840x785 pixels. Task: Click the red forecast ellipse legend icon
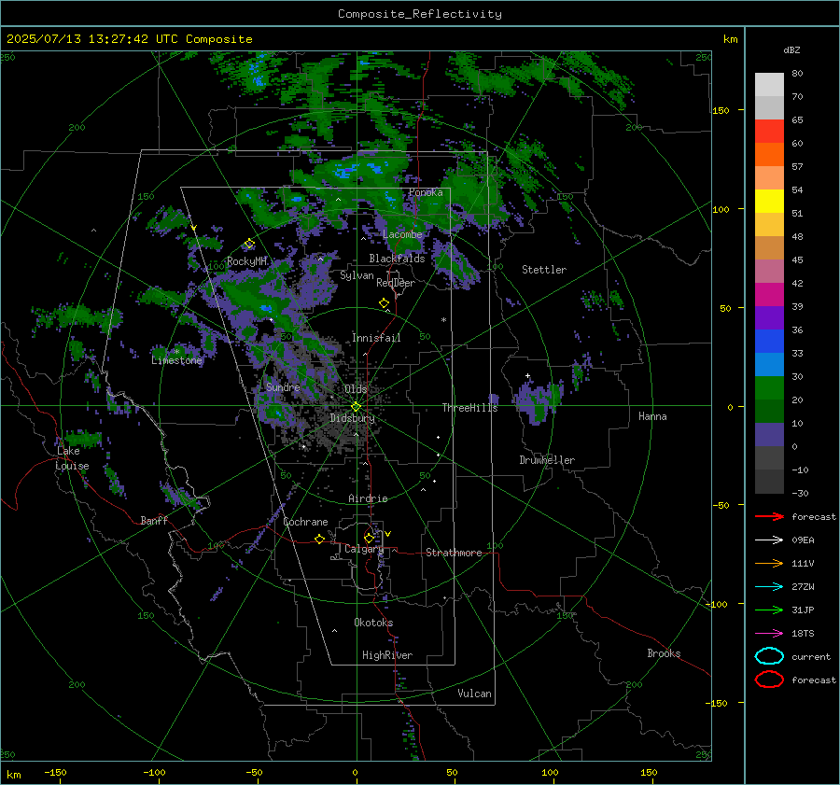pyautogui.click(x=769, y=680)
